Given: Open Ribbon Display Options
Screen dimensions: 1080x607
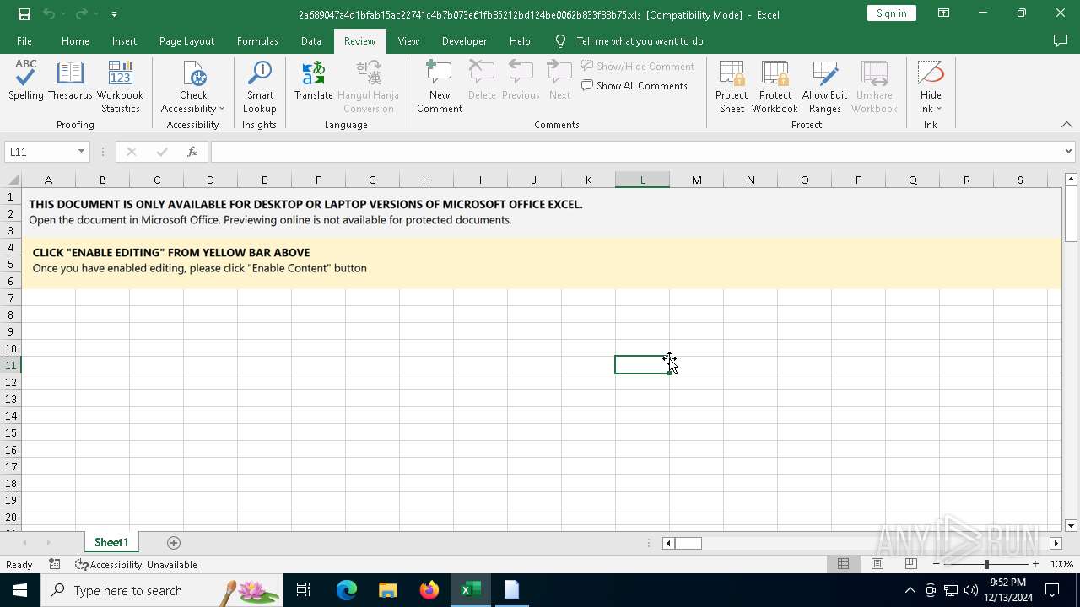Looking at the screenshot, I should tap(943, 13).
